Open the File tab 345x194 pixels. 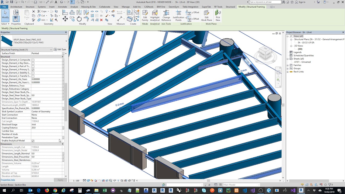click(x=4, y=7)
